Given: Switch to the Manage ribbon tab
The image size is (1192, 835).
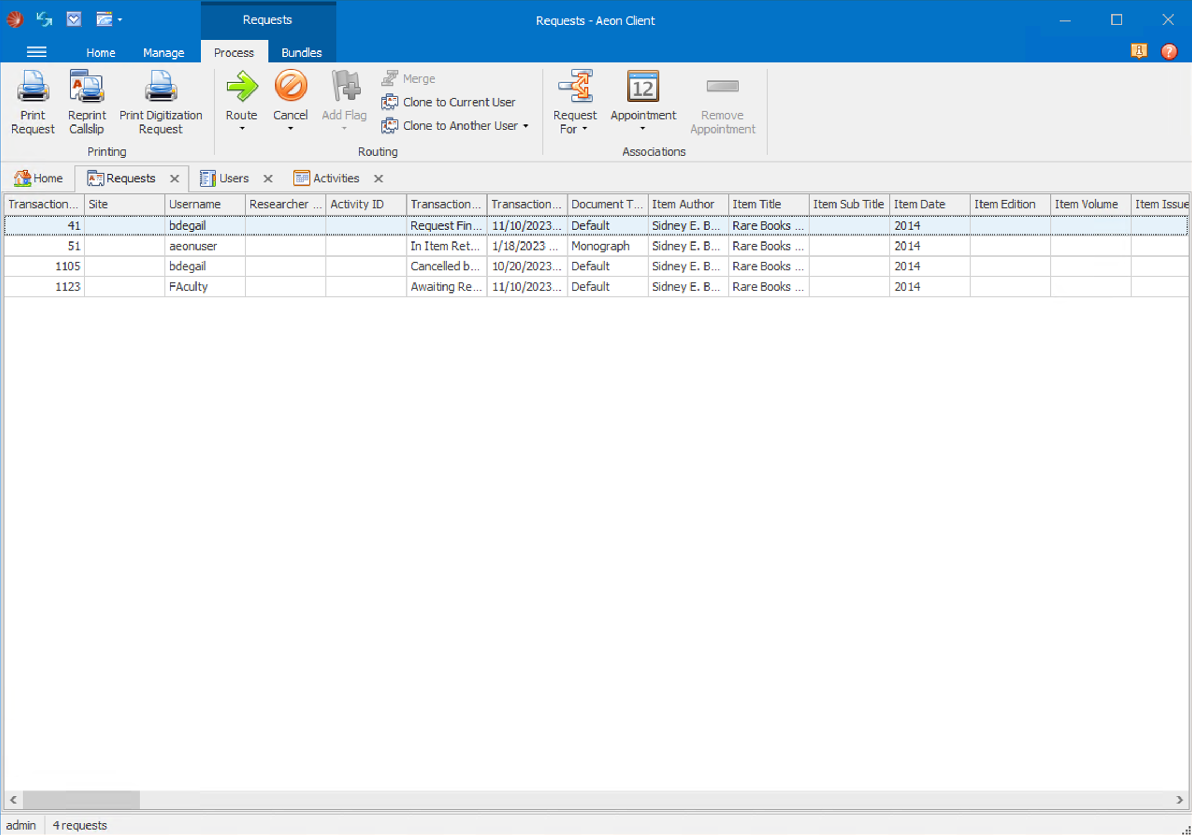Looking at the screenshot, I should click(163, 53).
